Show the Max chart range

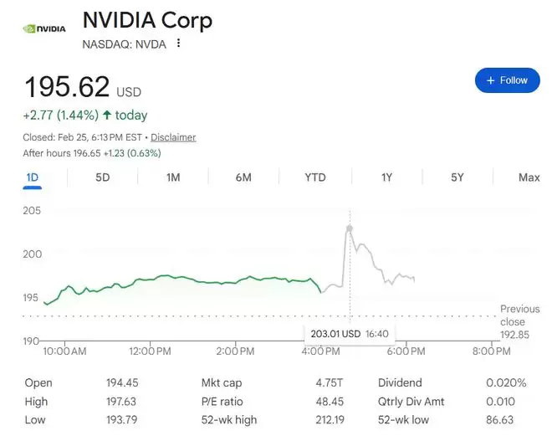529,177
